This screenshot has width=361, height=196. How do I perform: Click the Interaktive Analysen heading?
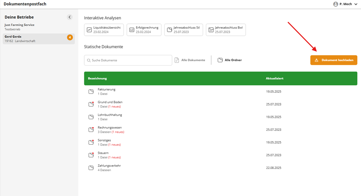pyautogui.click(x=103, y=18)
